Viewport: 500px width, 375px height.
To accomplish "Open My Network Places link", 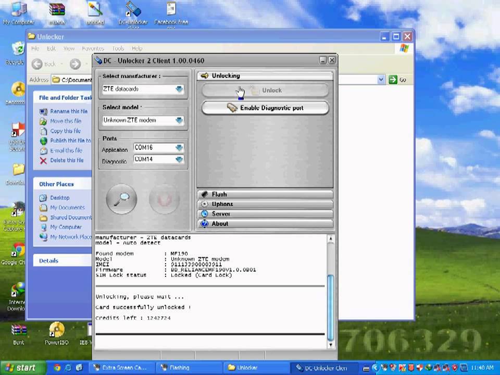I will (x=71, y=238).
